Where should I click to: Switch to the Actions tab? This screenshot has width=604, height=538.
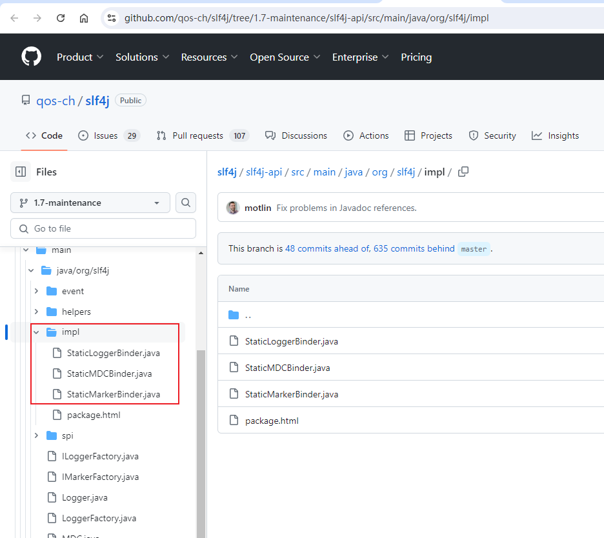366,135
